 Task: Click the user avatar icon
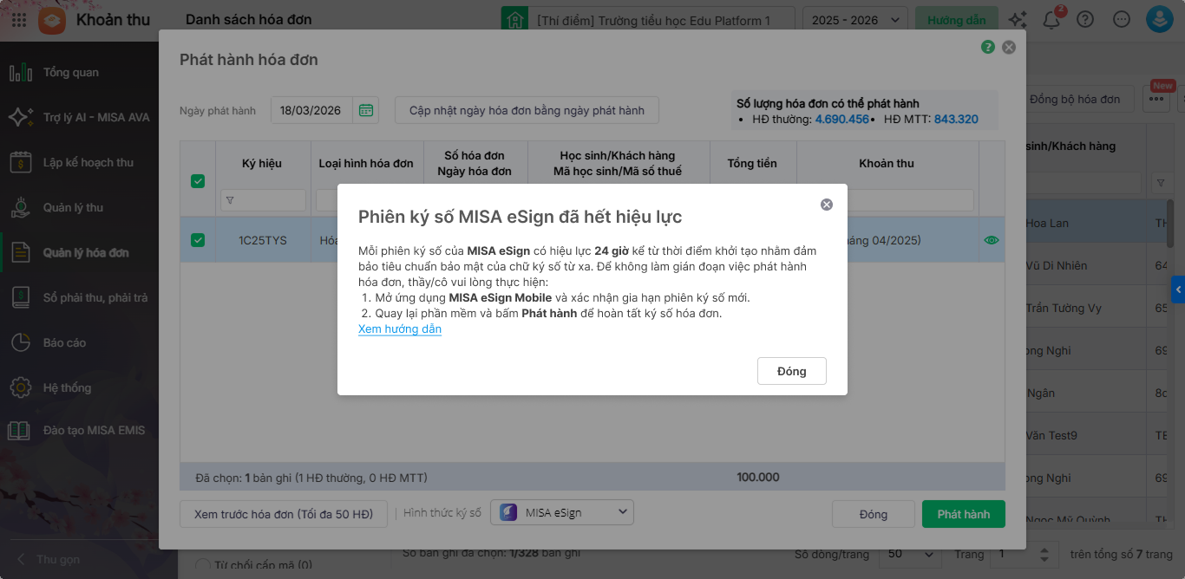click(x=1159, y=20)
